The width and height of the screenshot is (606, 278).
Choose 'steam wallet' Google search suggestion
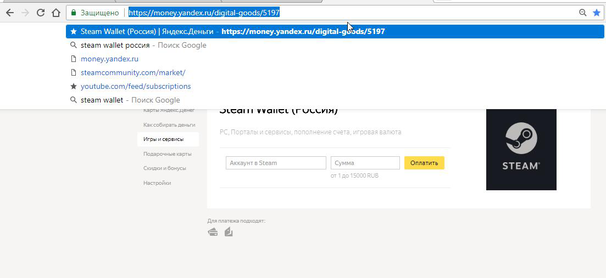click(x=335, y=100)
